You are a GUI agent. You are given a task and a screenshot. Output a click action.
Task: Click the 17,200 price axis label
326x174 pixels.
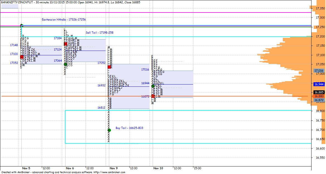pyautogui.click(x=320, y=36)
